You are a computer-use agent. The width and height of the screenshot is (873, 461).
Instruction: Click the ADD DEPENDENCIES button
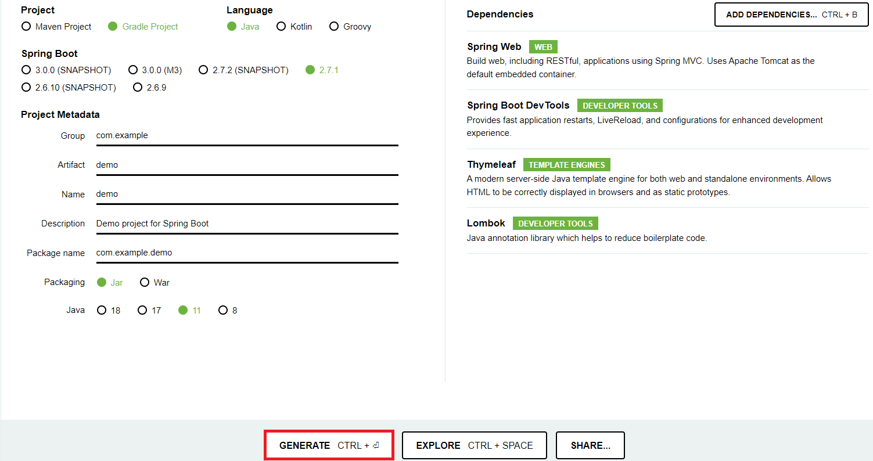[x=792, y=15]
